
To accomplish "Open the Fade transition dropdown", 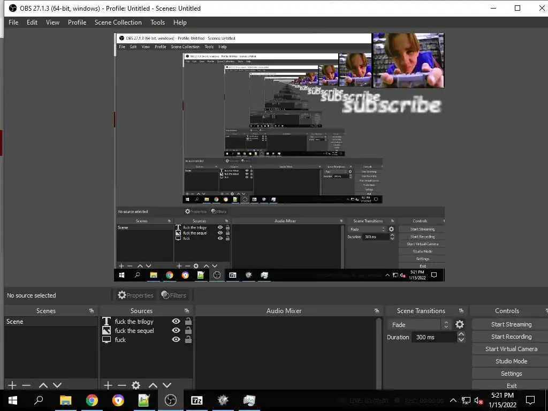I will coord(419,325).
